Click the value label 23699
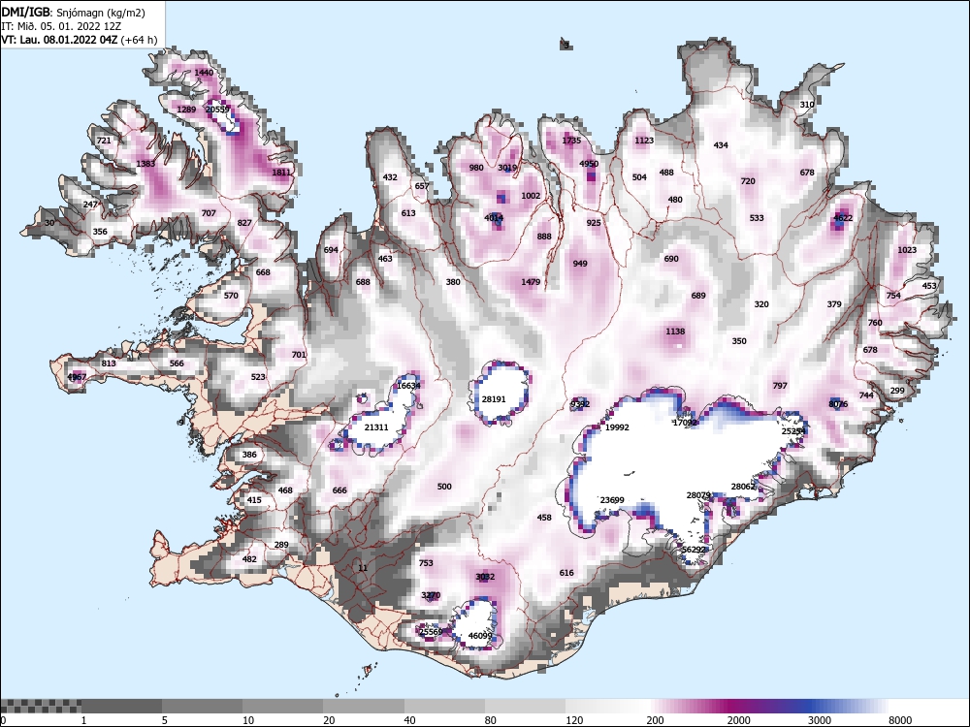 (612, 500)
